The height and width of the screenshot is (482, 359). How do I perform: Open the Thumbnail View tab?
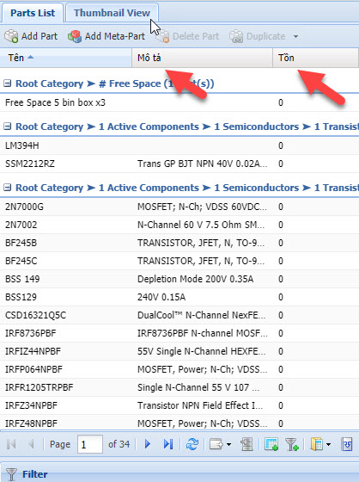112,13
